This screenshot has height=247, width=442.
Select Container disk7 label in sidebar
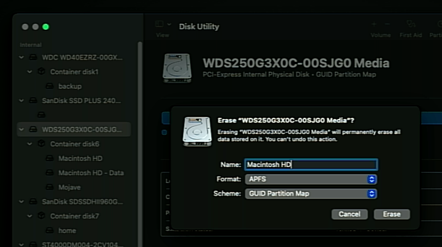pyautogui.click(x=74, y=216)
